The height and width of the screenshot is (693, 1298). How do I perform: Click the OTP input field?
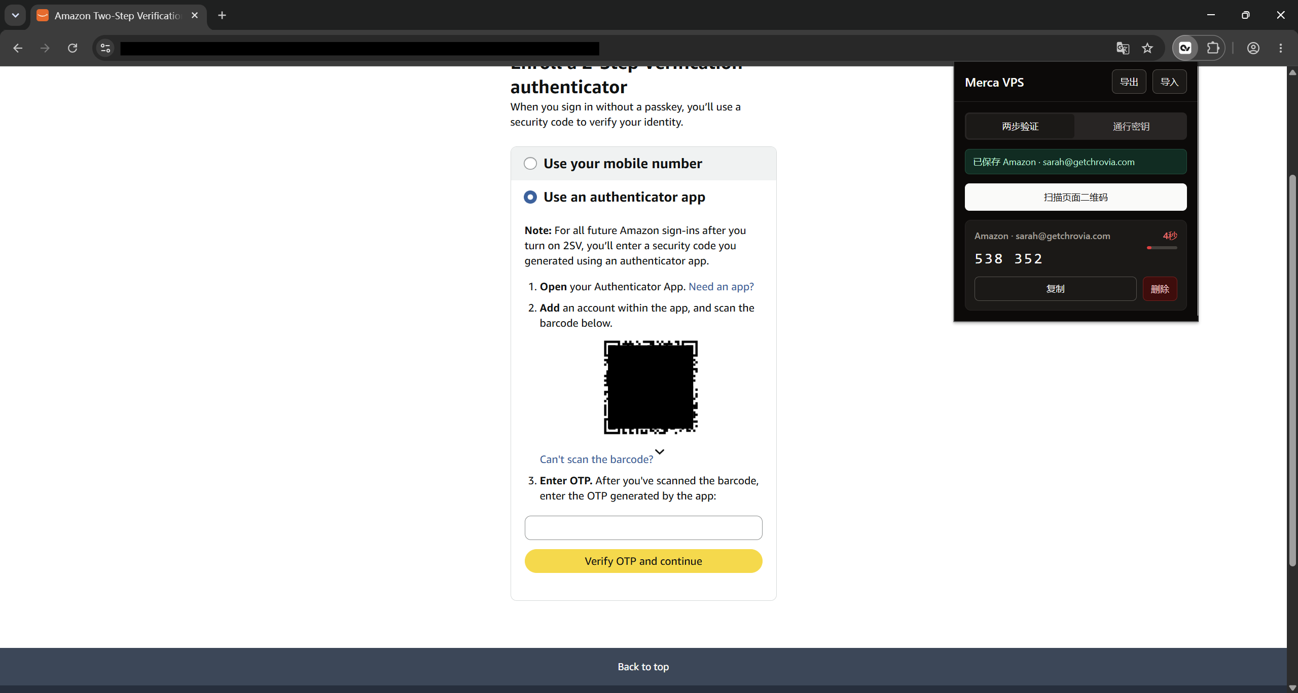click(x=643, y=528)
